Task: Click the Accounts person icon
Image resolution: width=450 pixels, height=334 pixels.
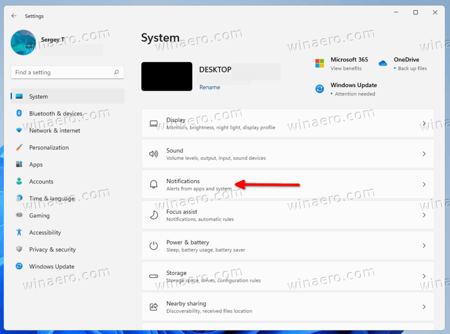Action: [x=19, y=181]
